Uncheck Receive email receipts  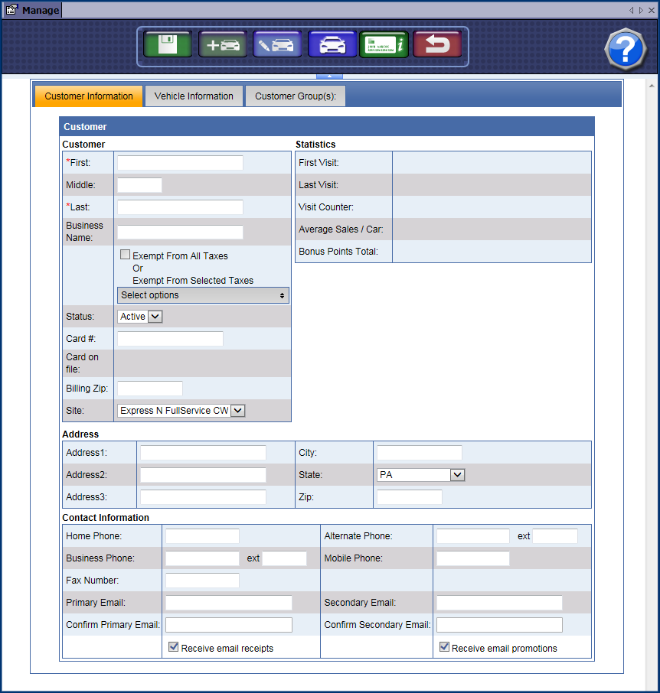(174, 647)
